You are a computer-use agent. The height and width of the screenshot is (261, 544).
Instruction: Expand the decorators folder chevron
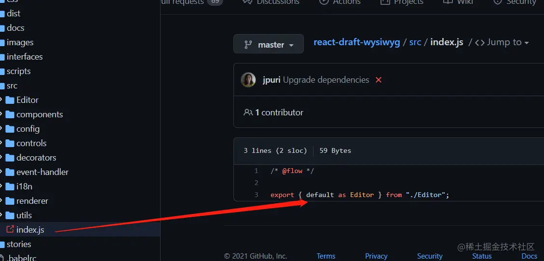(1, 158)
